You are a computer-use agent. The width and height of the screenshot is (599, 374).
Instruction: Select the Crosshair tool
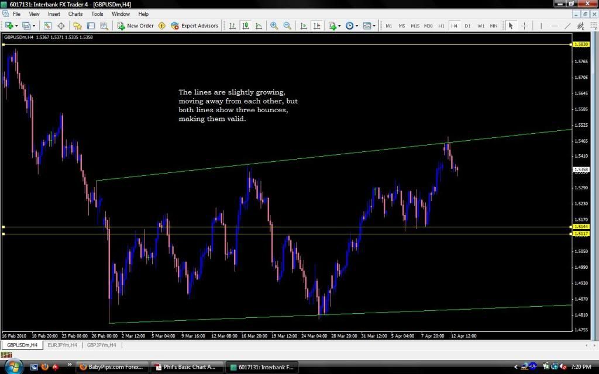525,26
